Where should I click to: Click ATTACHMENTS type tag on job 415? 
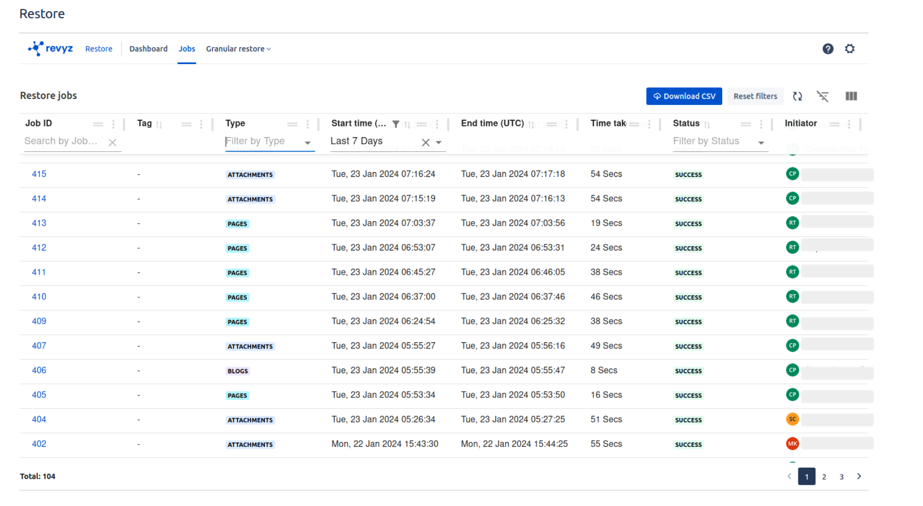pos(250,174)
